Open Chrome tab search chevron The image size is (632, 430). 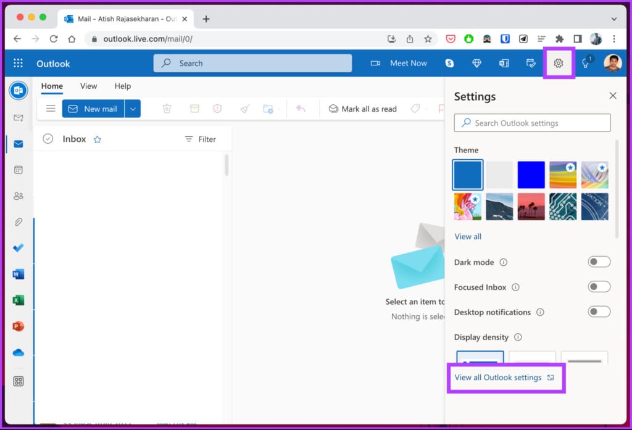pyautogui.click(x=614, y=19)
